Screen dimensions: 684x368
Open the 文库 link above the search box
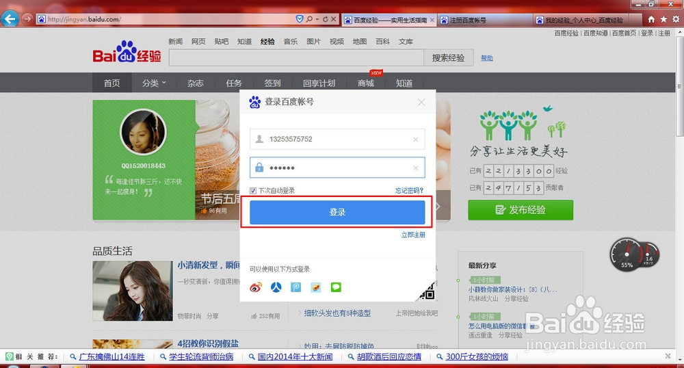point(406,42)
